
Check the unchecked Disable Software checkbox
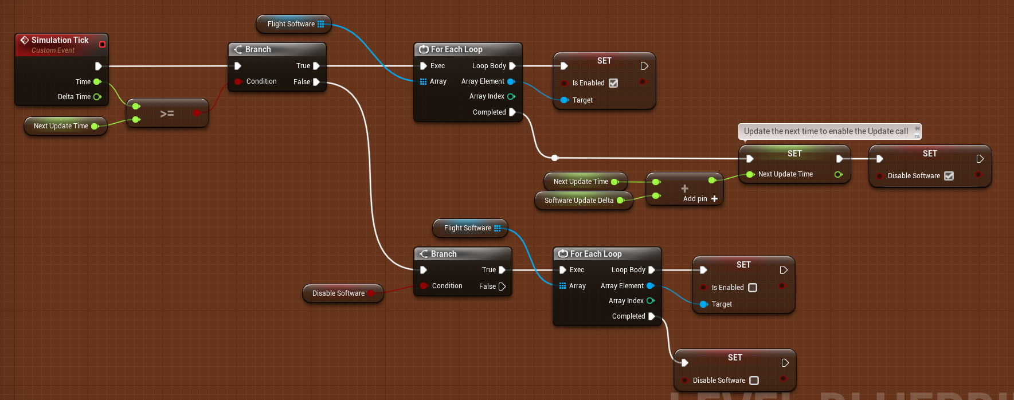pos(754,381)
